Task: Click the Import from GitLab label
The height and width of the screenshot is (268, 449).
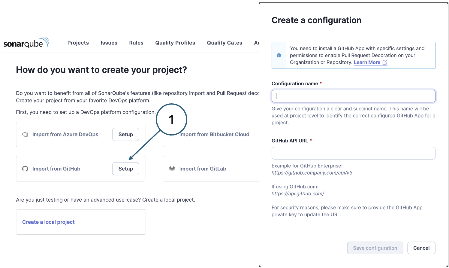Action: tap(203, 169)
